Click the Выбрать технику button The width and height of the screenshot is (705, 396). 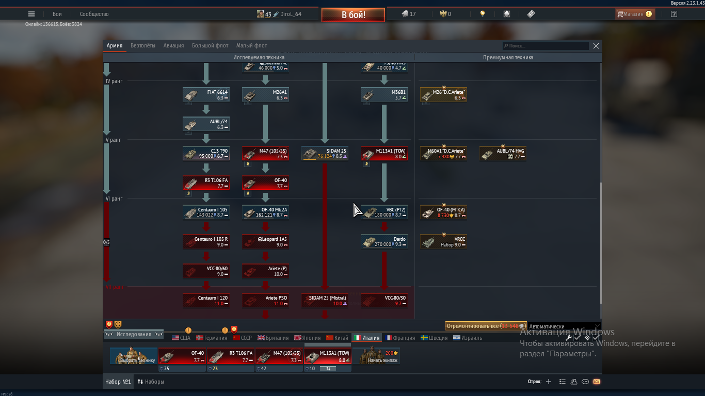tap(134, 356)
